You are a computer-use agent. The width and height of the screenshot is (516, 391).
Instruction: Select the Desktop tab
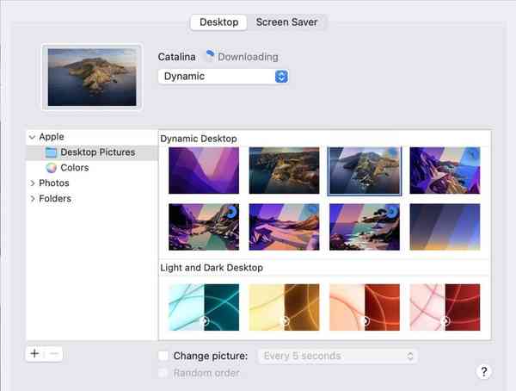coord(219,22)
